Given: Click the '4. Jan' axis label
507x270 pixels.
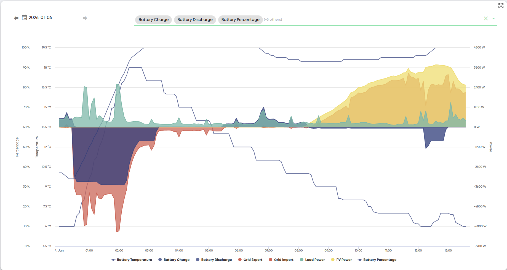Looking at the screenshot, I should coord(59,250).
